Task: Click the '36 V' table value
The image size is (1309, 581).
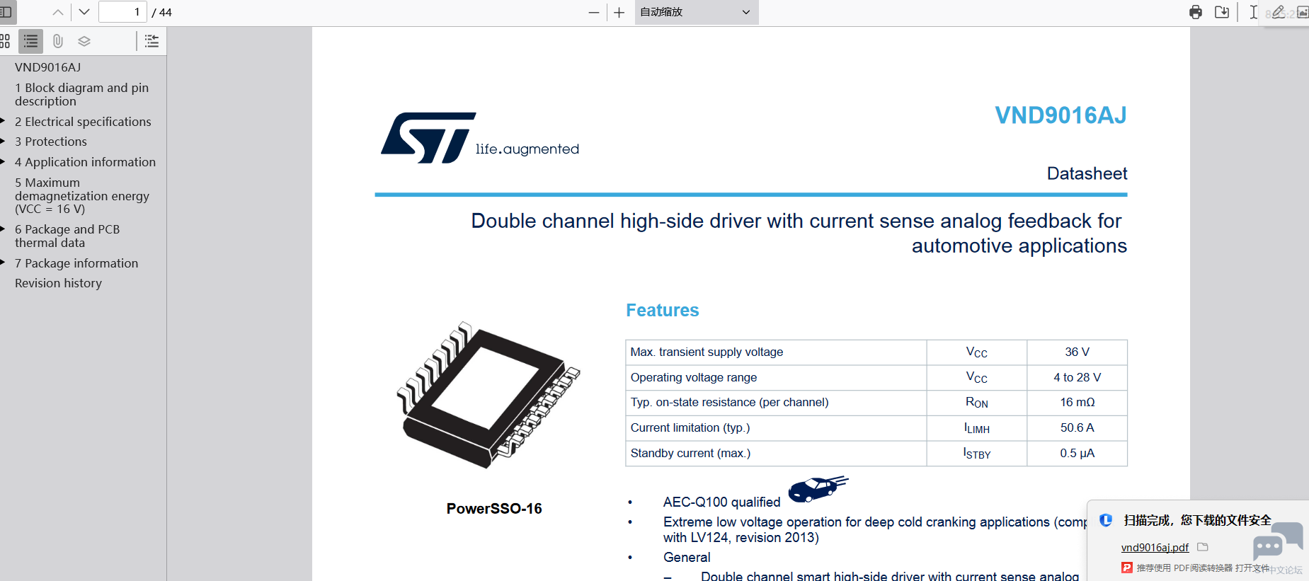Action: tap(1078, 352)
